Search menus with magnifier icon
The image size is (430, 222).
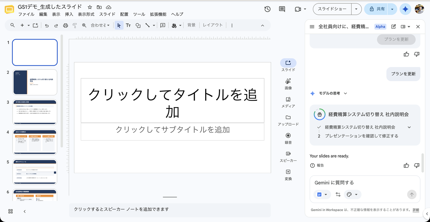click(13, 25)
